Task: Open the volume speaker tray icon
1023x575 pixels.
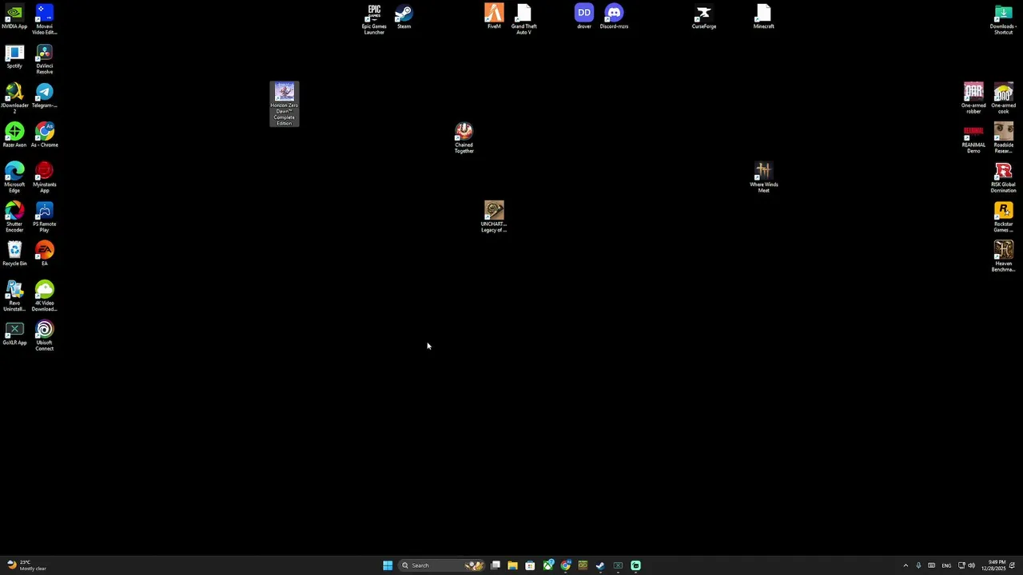Action: coord(971,565)
